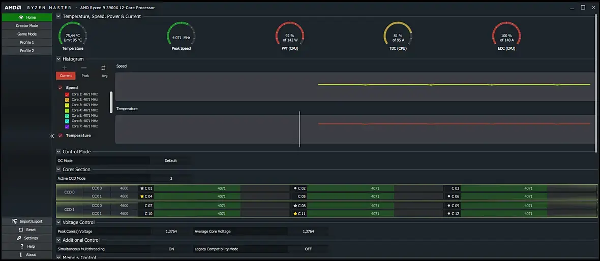
Task: Show Peak values in histogram
Action: pyautogui.click(x=85, y=76)
